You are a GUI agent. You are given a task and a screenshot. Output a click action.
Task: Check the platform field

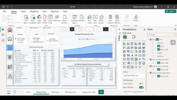pyautogui.click(x=152, y=56)
